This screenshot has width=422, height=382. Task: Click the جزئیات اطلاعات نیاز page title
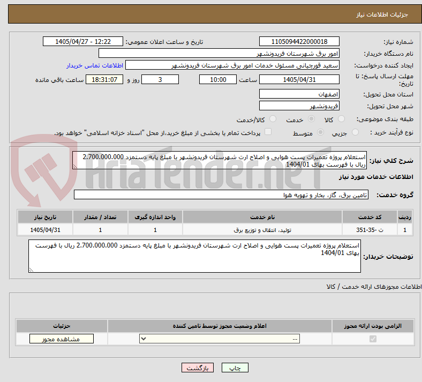pyautogui.click(x=382, y=14)
